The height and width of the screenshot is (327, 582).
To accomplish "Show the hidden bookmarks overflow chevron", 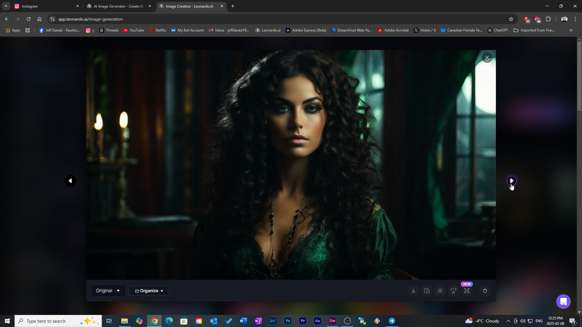I will point(571,30).
